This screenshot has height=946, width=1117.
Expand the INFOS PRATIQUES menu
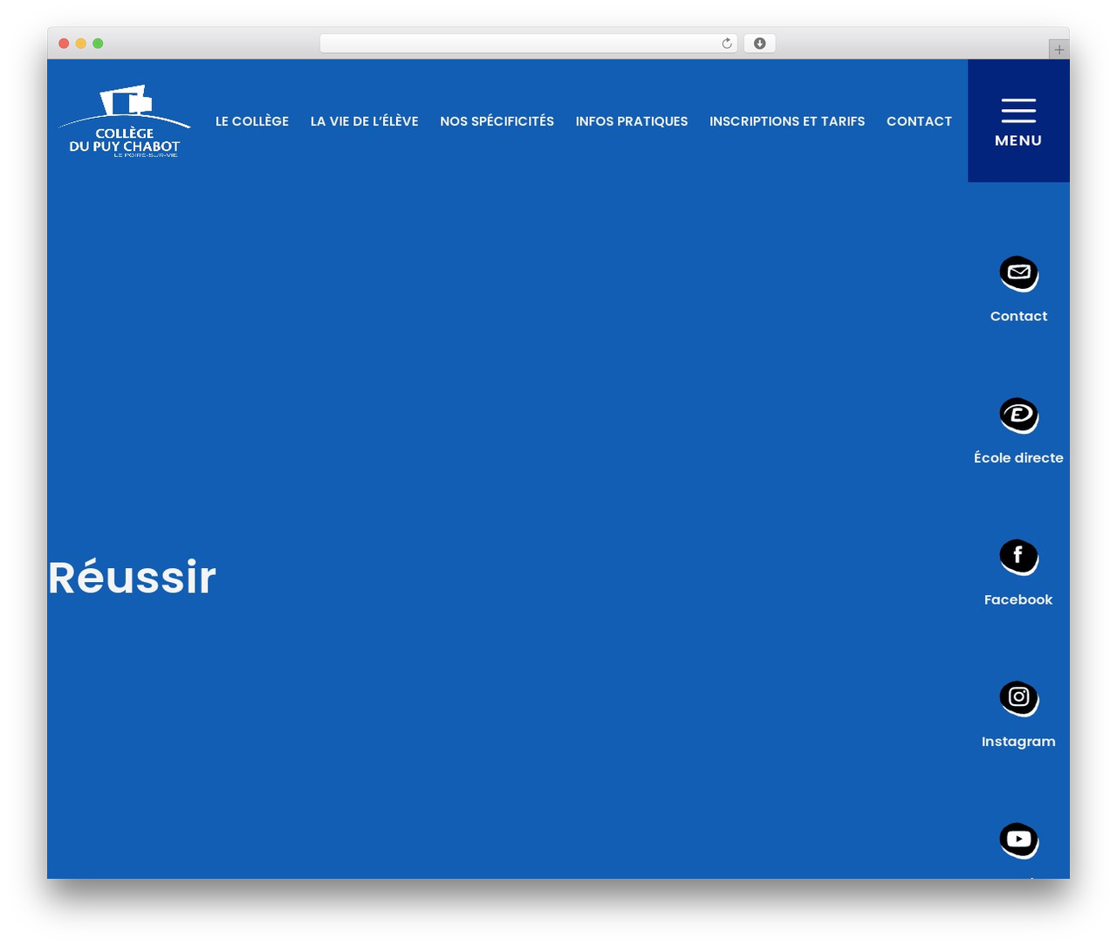(x=632, y=121)
